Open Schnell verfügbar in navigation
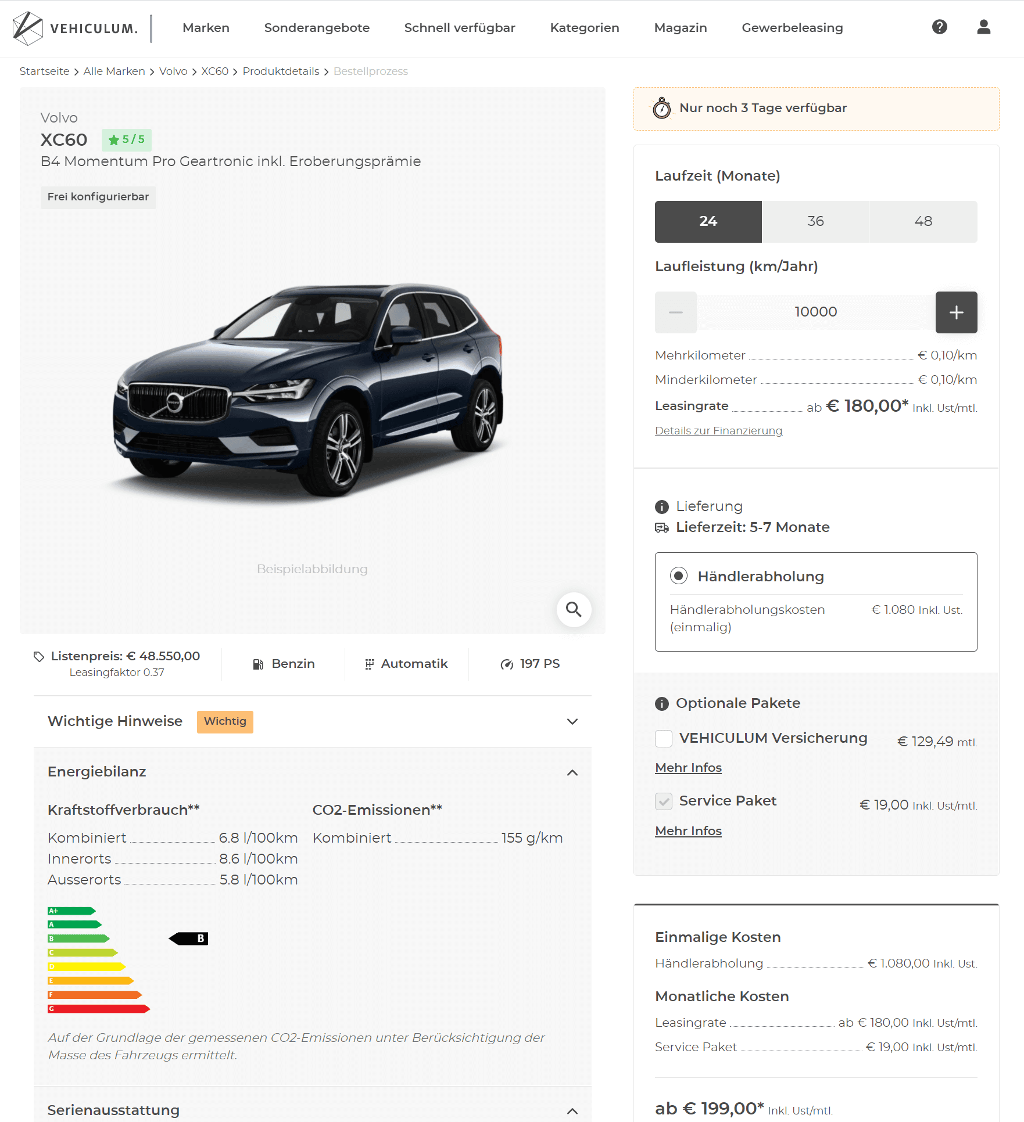Viewport: 1024px width, 1122px height. tap(460, 28)
